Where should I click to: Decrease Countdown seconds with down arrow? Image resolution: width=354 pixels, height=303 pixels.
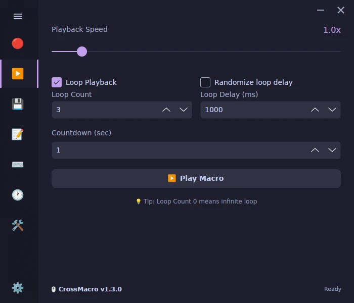(332, 150)
